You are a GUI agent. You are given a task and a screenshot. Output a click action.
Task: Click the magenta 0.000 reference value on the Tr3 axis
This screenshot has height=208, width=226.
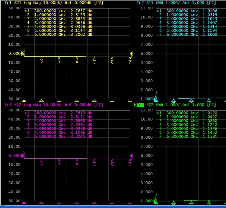point(14,156)
